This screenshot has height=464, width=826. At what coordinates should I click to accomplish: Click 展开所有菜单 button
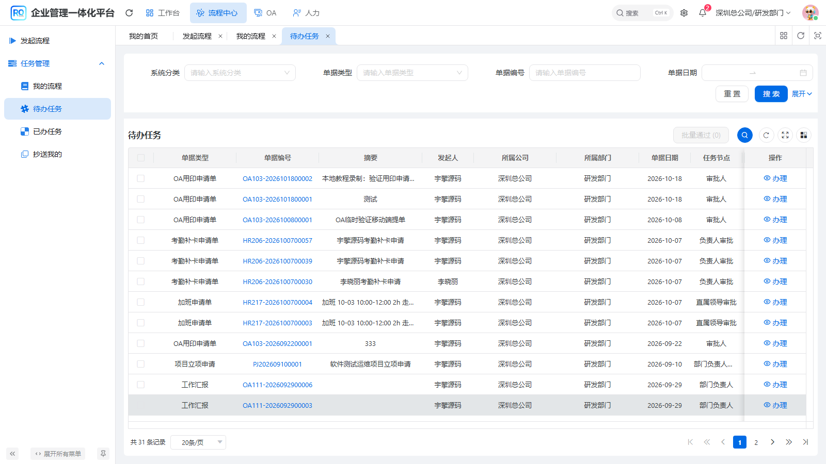coord(58,454)
